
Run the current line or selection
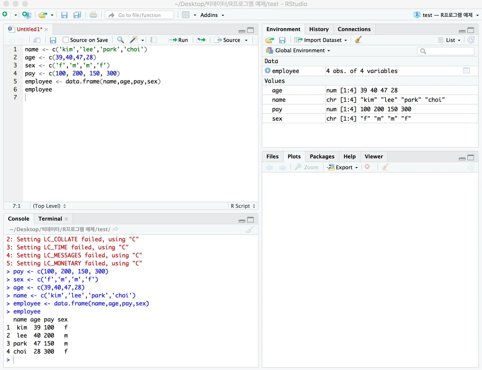[178, 40]
